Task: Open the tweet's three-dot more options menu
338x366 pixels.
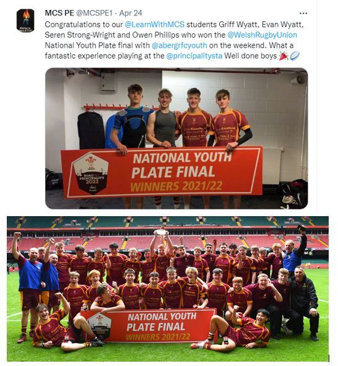Action: [303, 13]
